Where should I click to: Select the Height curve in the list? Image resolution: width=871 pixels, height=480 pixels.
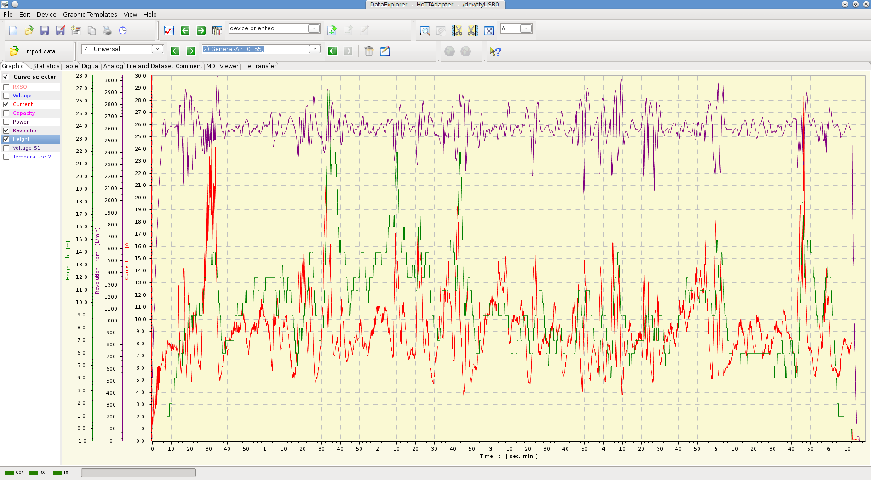pos(21,139)
